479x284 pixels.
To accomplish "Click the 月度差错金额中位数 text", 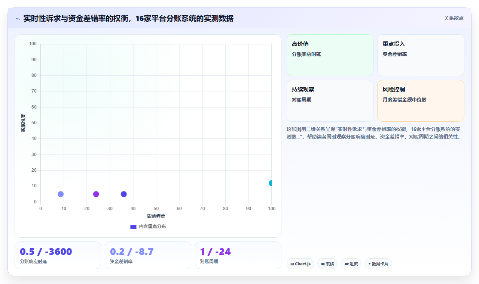I will (405, 100).
